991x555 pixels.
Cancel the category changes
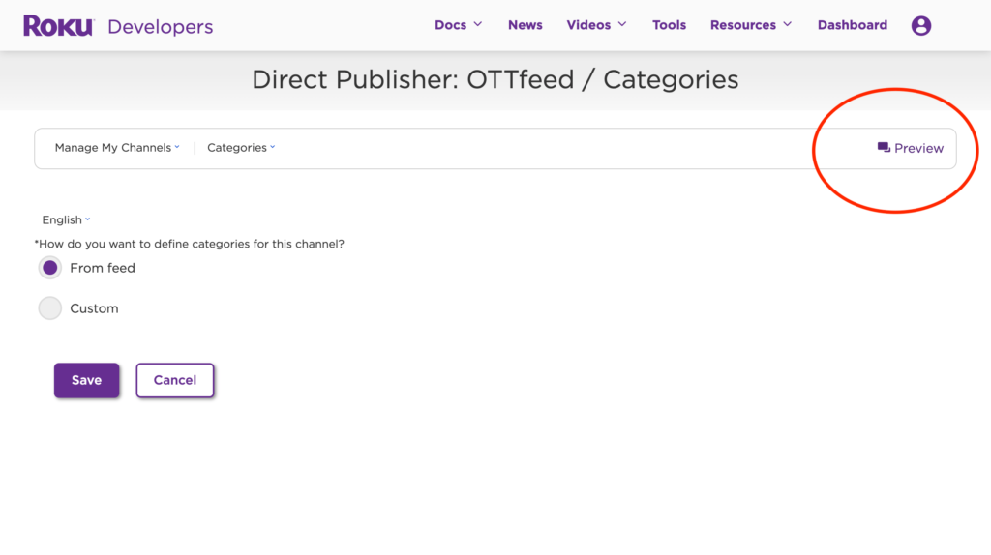click(175, 380)
